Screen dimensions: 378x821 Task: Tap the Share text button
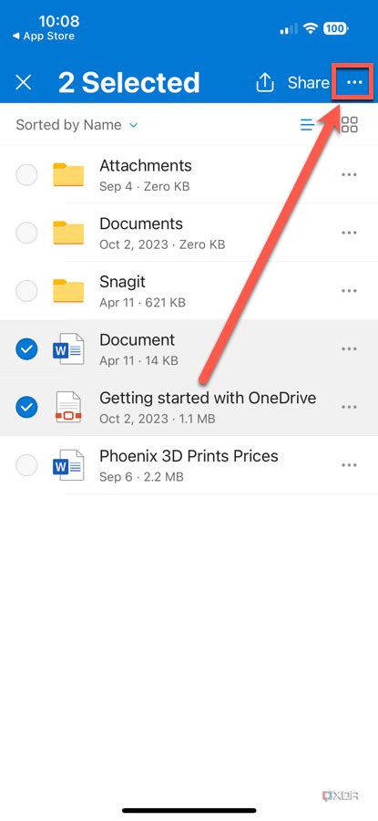pyautogui.click(x=308, y=83)
